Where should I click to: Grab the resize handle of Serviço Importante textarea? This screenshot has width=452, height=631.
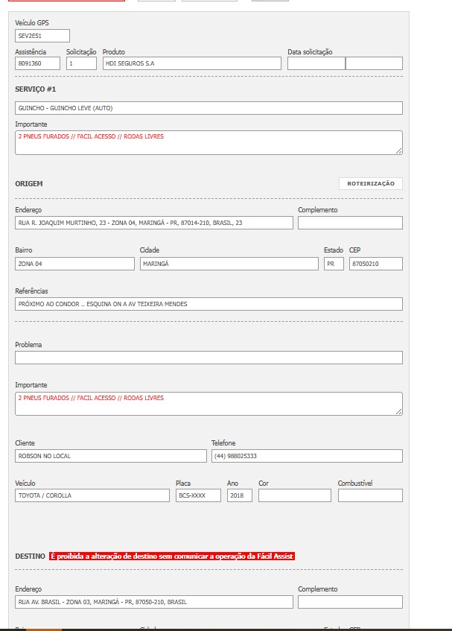click(399, 151)
